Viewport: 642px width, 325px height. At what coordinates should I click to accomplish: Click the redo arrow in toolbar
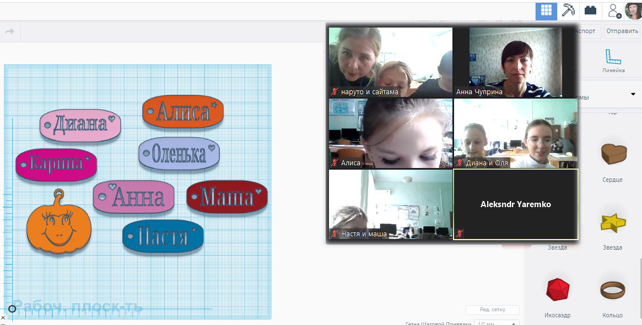(x=9, y=31)
